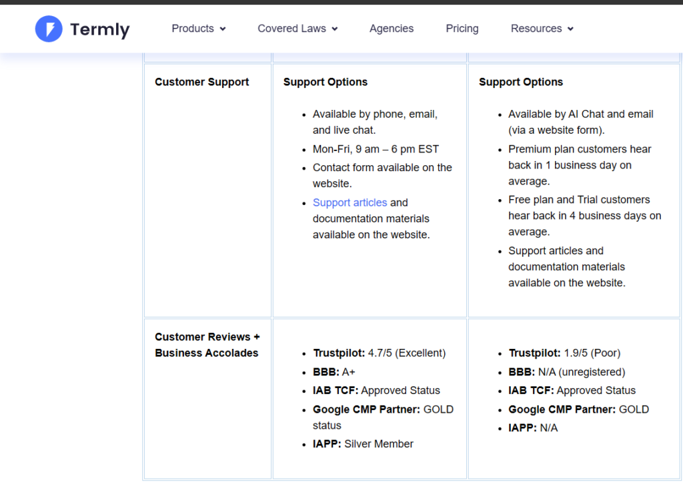Click 'Trustpilot: 1.9/5 (Poor)'
The image size is (683, 482).
(564, 353)
